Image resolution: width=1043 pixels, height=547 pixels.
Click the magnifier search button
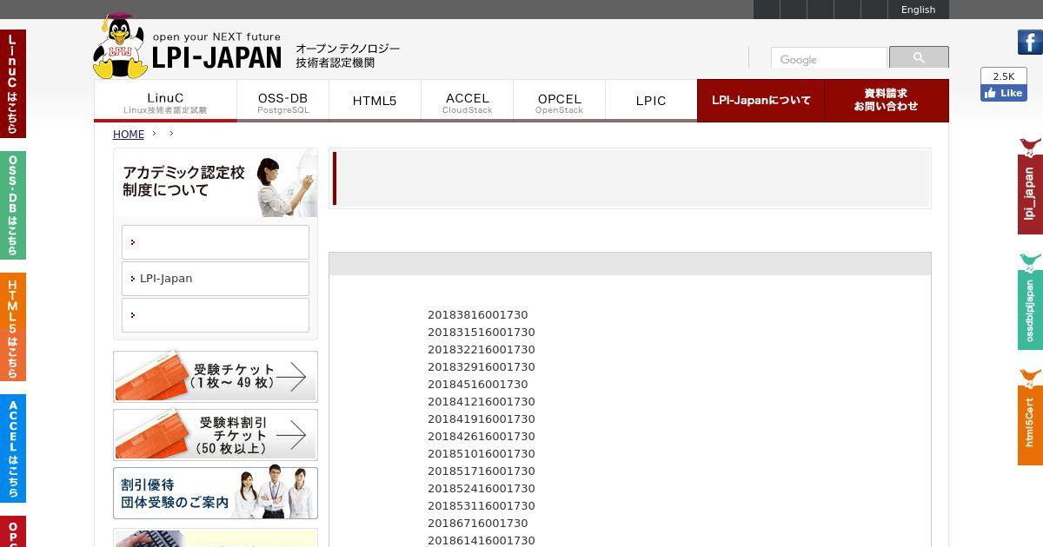point(919,57)
